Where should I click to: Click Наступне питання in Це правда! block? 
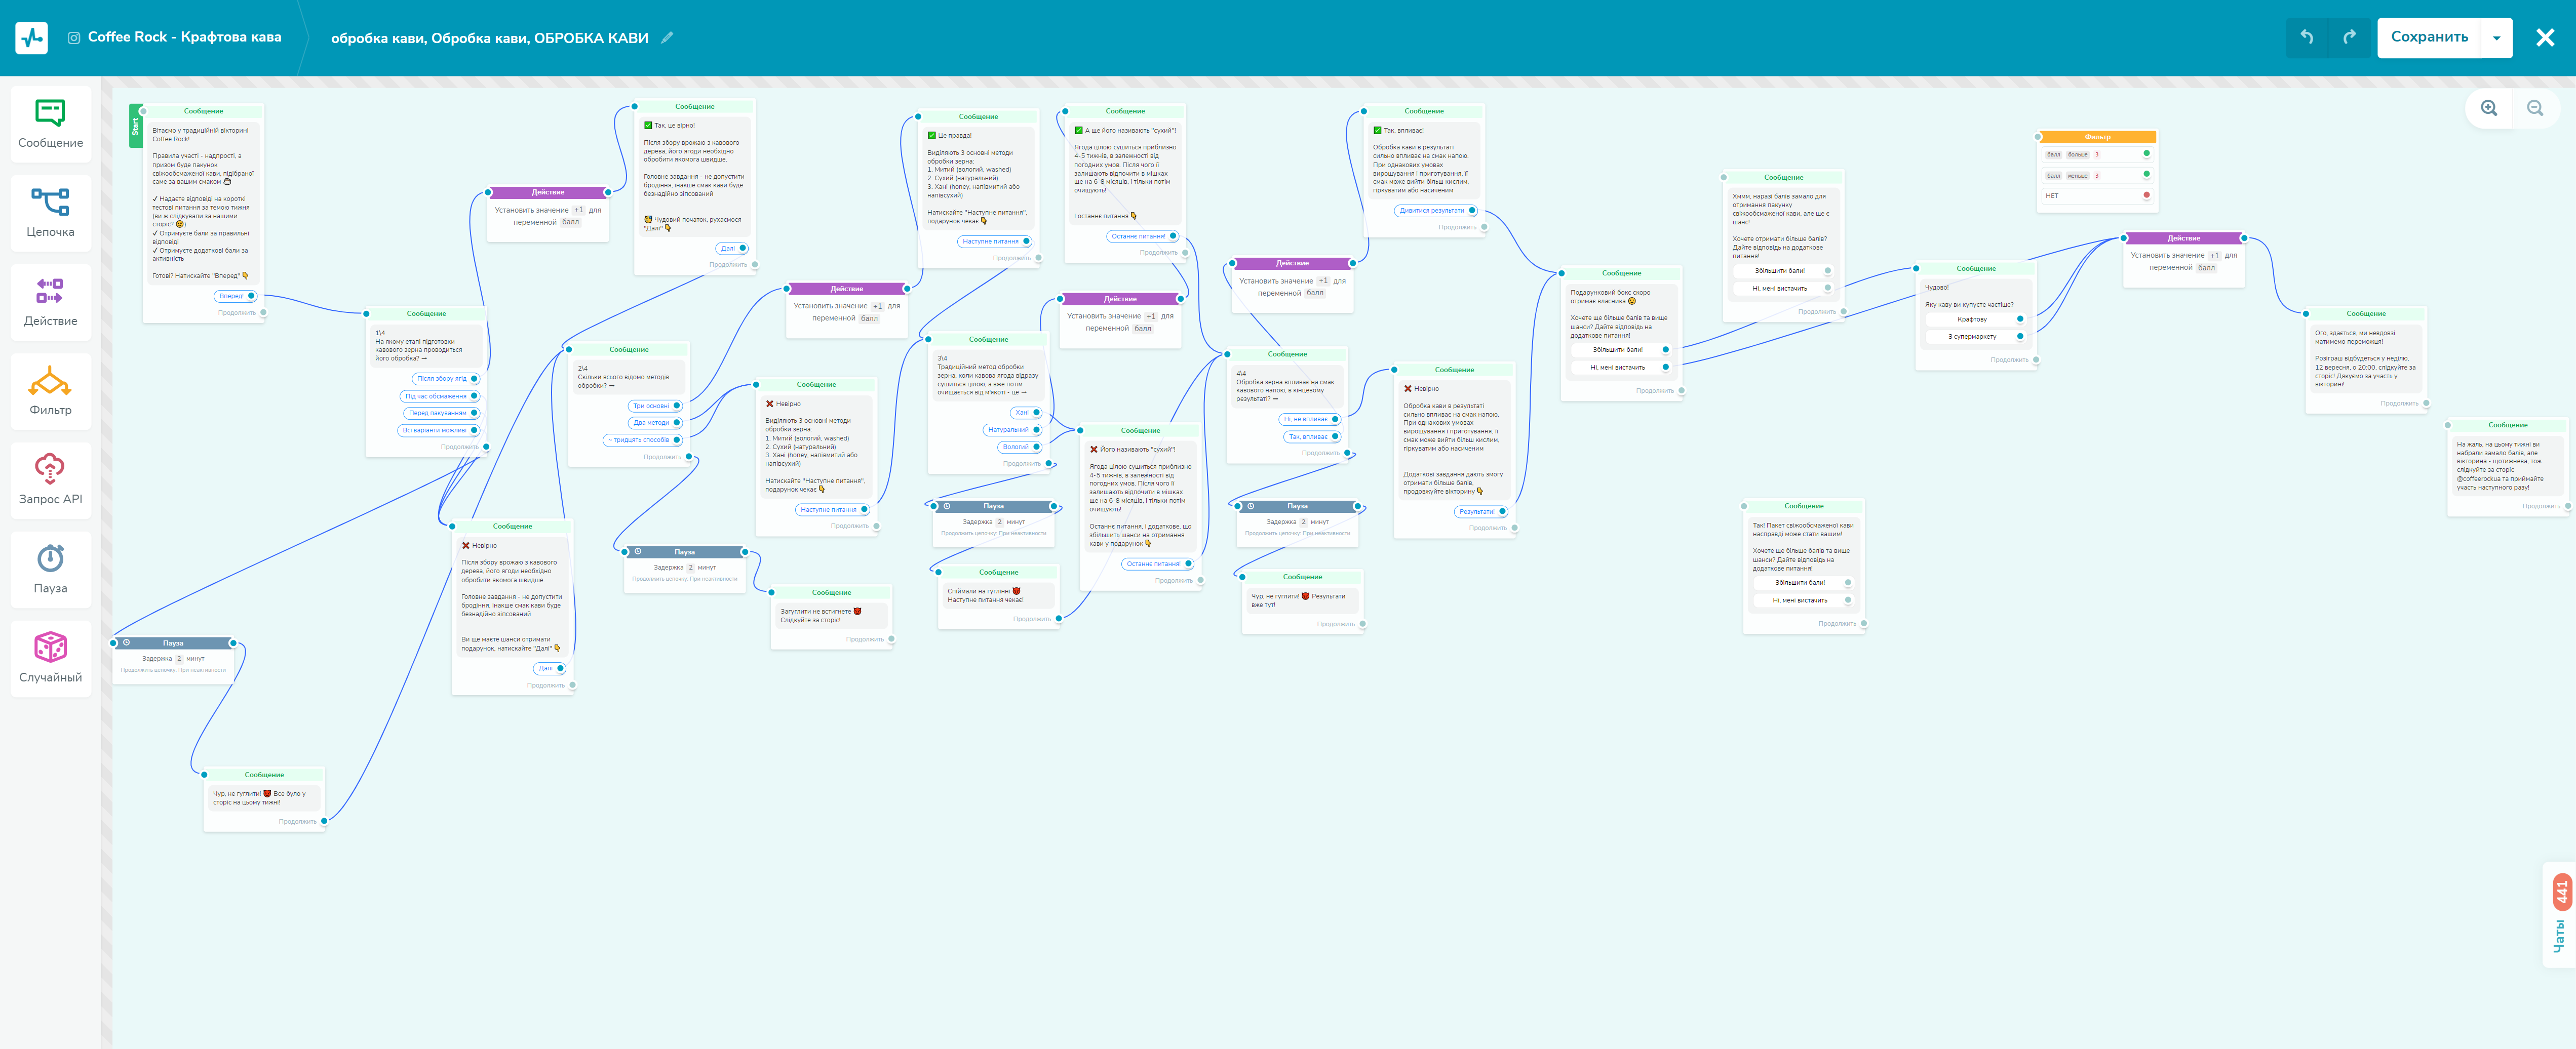[995, 241]
